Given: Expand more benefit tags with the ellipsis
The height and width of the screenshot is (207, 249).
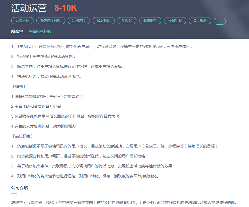Looking at the screenshot, I should pos(220,21).
